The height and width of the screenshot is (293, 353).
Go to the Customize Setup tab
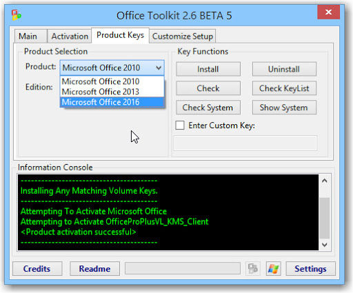(x=183, y=37)
